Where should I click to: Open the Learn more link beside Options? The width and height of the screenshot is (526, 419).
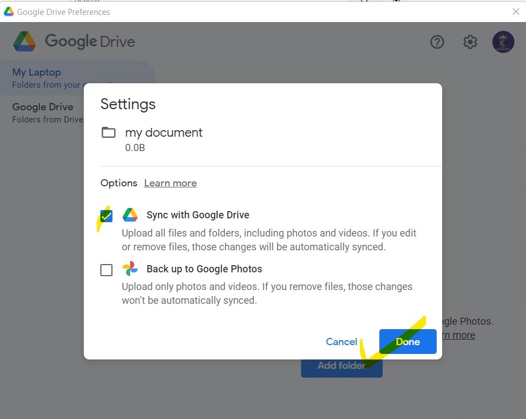point(170,183)
